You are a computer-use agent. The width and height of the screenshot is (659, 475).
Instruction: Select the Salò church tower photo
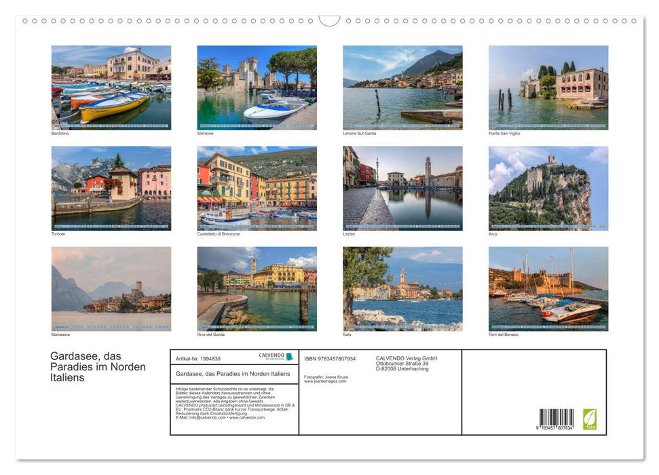click(x=402, y=289)
